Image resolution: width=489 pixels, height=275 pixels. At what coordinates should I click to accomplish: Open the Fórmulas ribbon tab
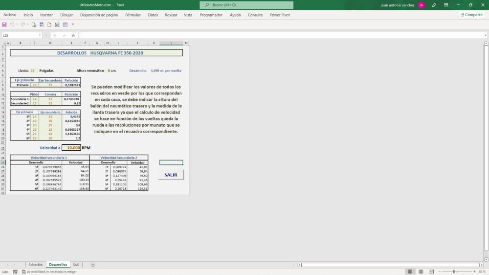(x=133, y=15)
